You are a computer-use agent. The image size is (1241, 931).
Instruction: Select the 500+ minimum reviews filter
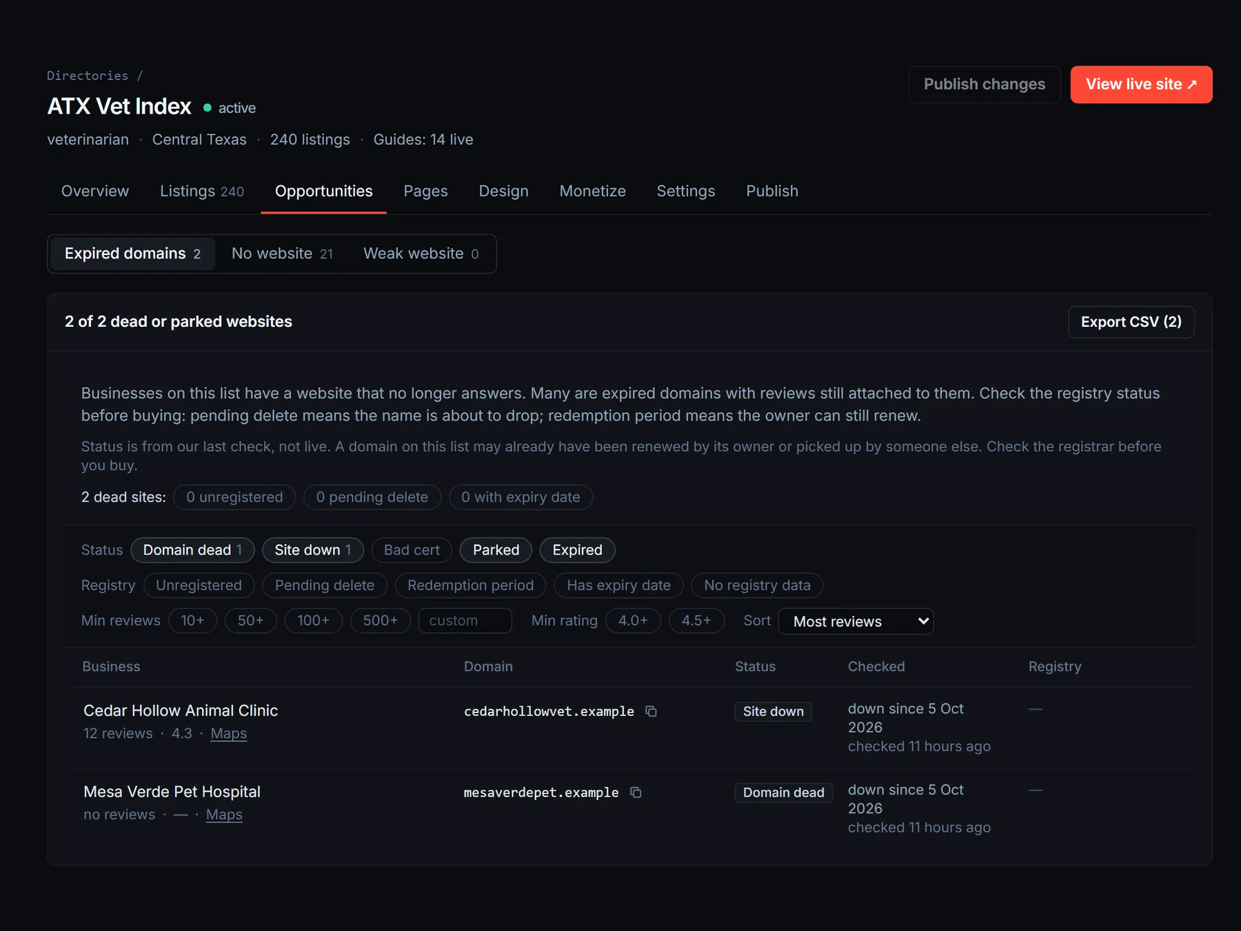tap(381, 620)
